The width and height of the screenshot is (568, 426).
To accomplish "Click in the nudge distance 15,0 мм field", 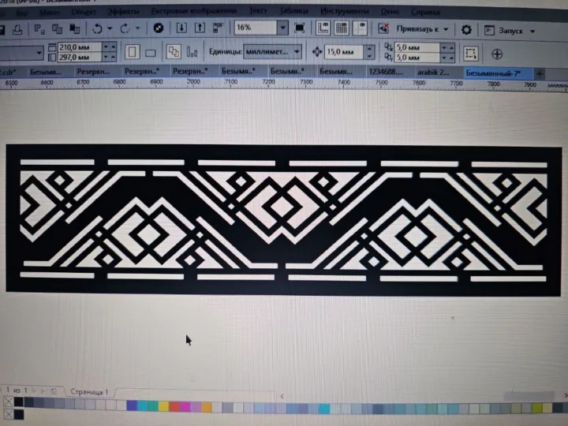I will pos(344,53).
